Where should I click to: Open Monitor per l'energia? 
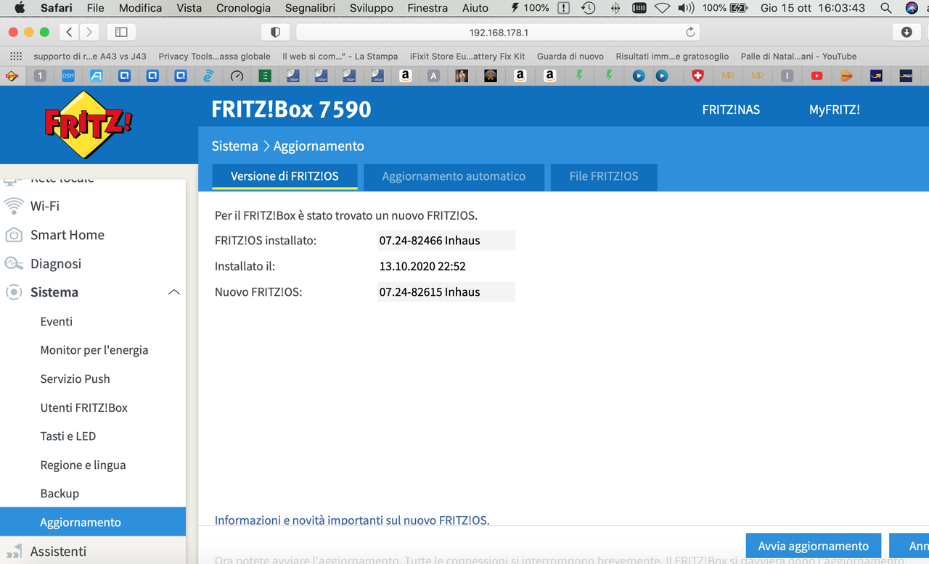(x=93, y=350)
